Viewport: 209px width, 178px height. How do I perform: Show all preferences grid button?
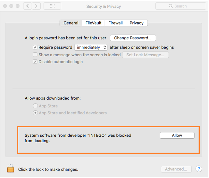point(52,6)
